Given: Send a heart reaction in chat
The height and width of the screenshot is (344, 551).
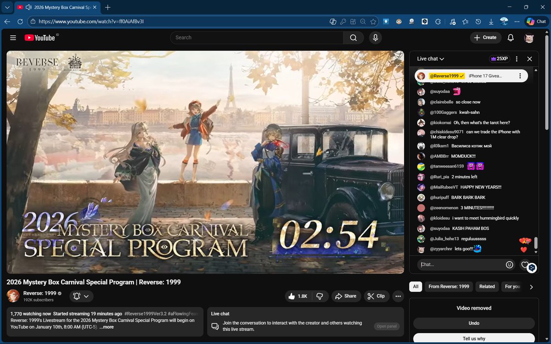Looking at the screenshot, I should (x=525, y=265).
